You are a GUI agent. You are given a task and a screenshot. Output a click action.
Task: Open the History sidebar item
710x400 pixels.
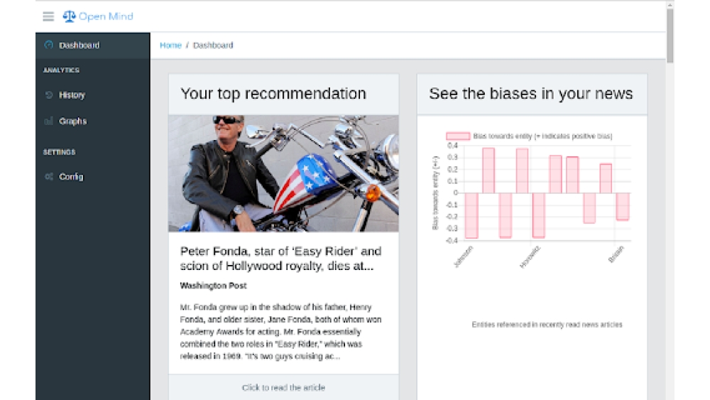[72, 95]
